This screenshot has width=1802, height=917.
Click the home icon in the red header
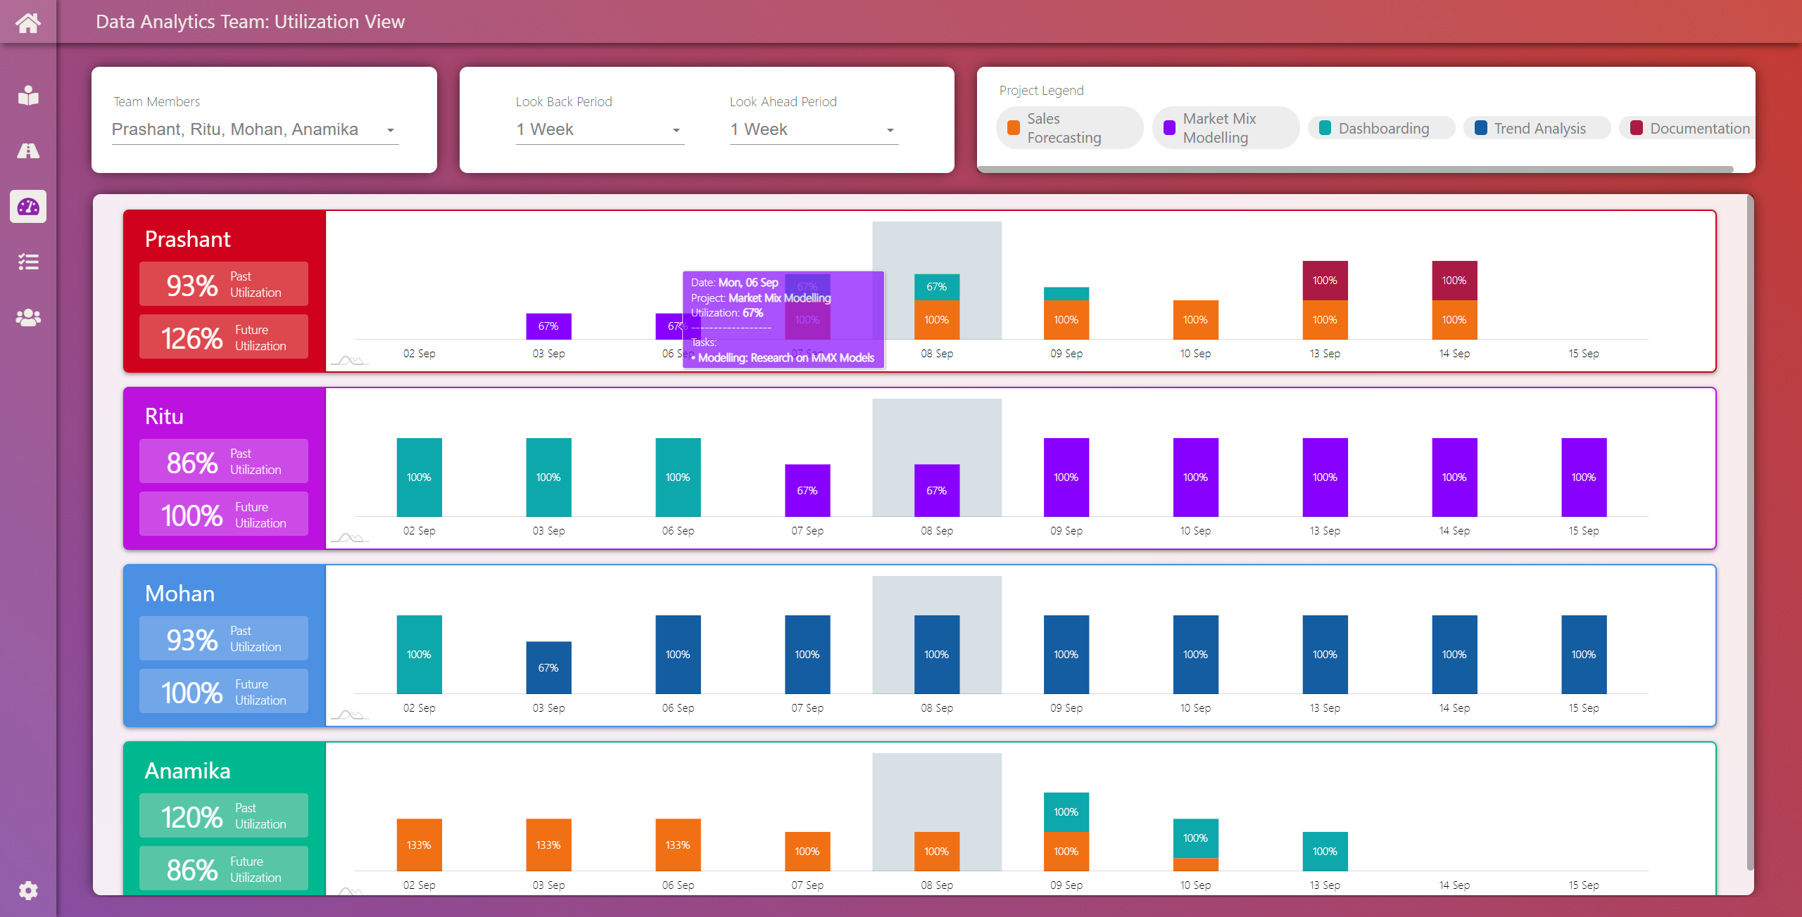27,22
